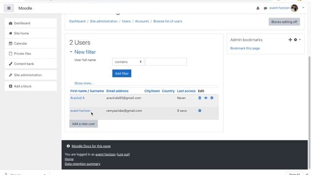The height and width of the screenshot is (175, 311).
Task: Edit event horizon via gear icon
Action: [200, 110]
